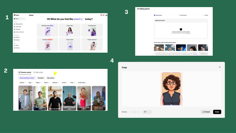236x133 pixels.
Task: Choose last dark-haired sample talking photo
Action: pos(203,48)
